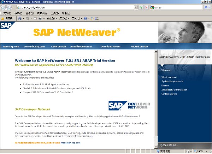The width and height of the screenshot is (212, 154).
Task: Click the protected mode lock icon in status bar
Action: pyautogui.click(x=188, y=151)
